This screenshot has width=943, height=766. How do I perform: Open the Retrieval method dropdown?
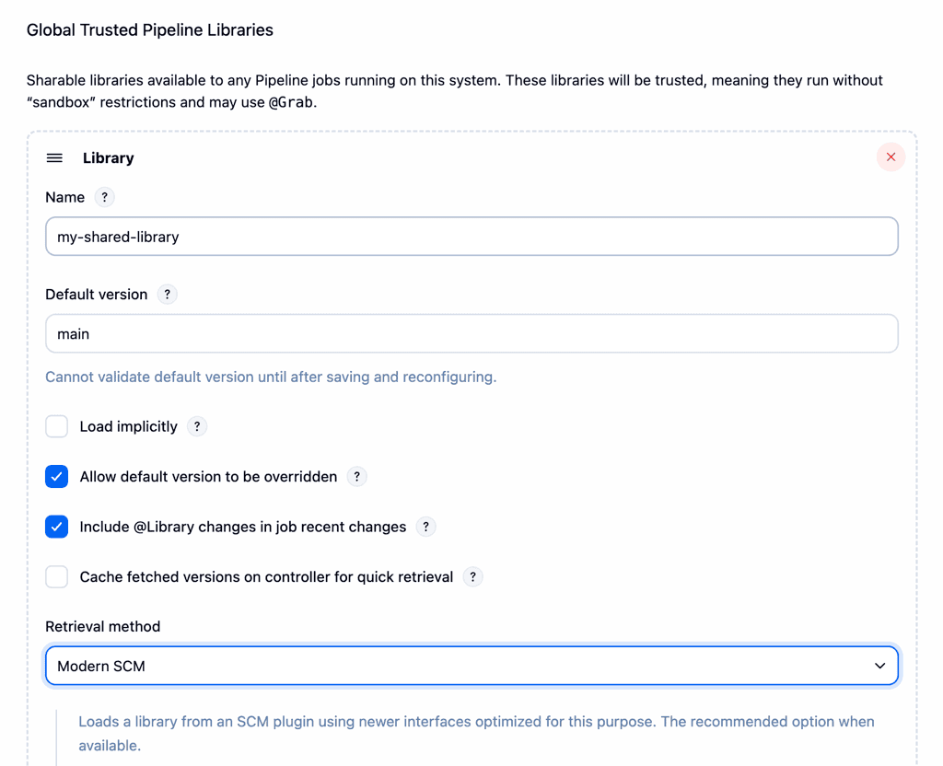pyautogui.click(x=471, y=665)
